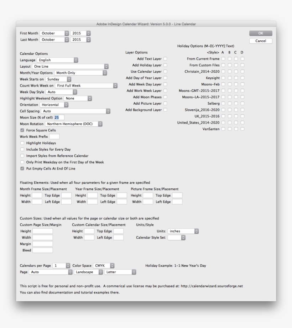Screen dimensions: 292x328
Task: Check Include Styles for Every Day
Action: [22, 149]
